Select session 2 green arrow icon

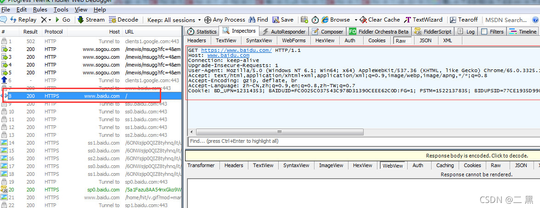pyautogui.click(x=4, y=49)
